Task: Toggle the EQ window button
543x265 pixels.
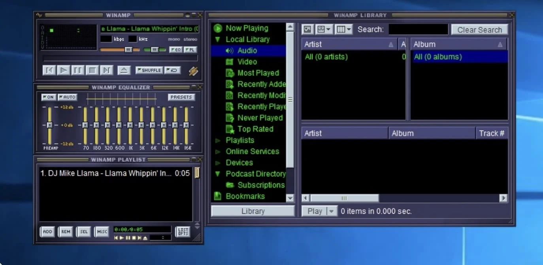Action: pos(175,50)
